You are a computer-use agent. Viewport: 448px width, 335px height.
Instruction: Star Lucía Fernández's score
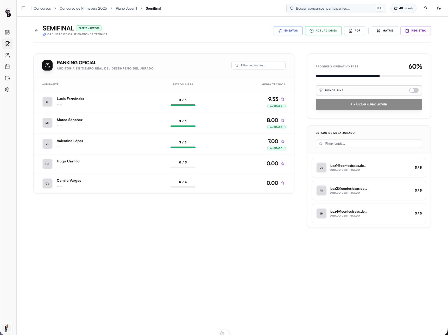click(x=283, y=99)
